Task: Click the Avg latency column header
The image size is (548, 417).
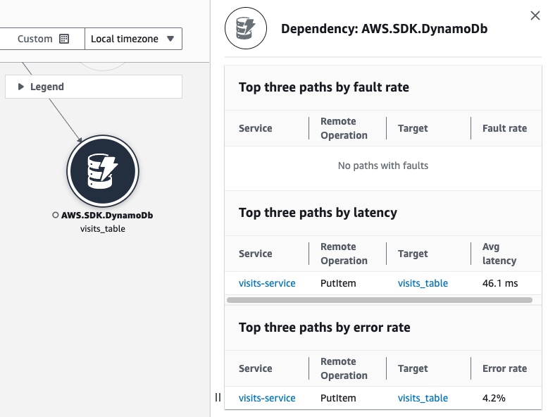Action: (x=499, y=254)
